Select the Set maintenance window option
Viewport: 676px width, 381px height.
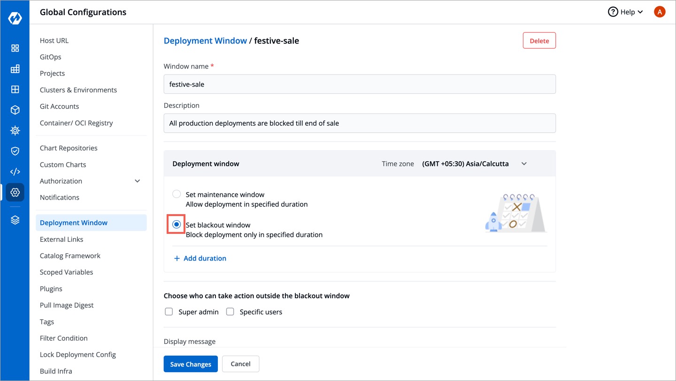[x=177, y=194]
